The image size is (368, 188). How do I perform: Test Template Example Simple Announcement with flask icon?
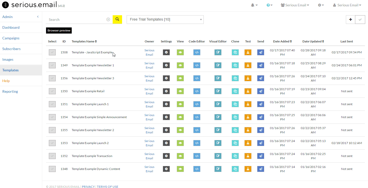248,117
